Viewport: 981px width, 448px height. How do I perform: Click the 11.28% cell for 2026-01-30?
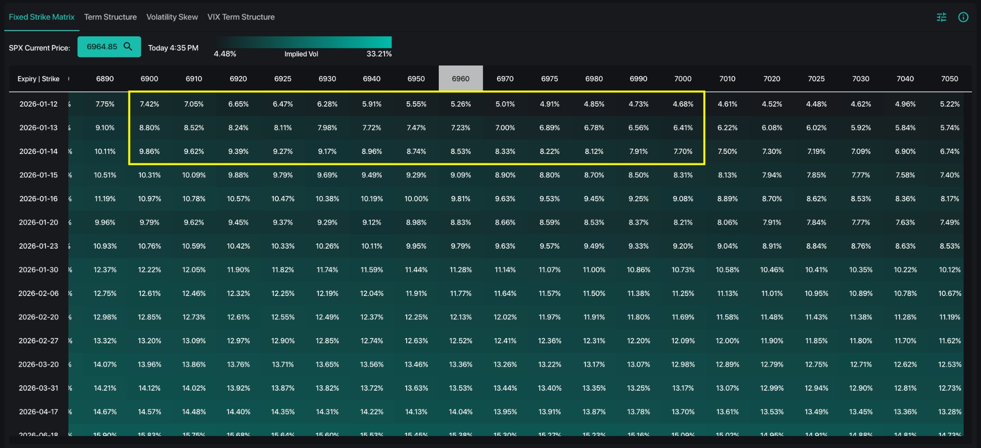coord(460,270)
